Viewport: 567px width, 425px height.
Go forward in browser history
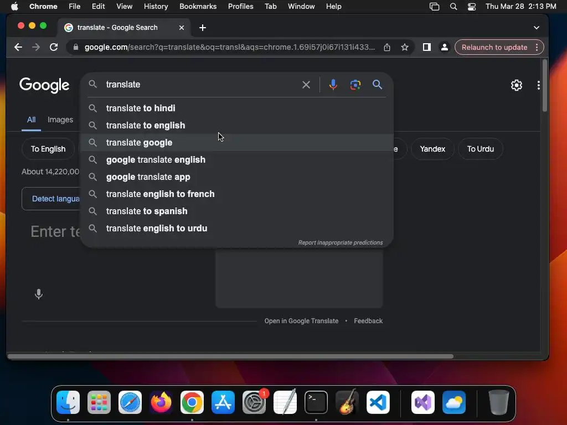36,47
